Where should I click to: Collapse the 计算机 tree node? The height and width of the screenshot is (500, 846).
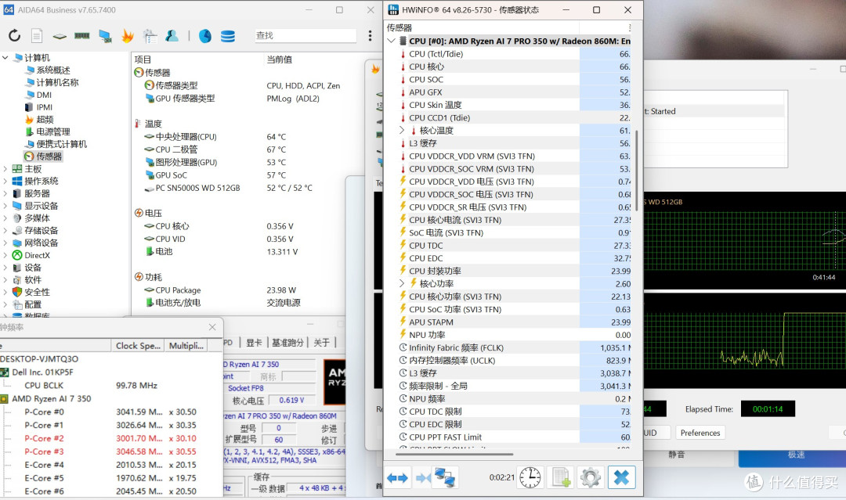5,57
